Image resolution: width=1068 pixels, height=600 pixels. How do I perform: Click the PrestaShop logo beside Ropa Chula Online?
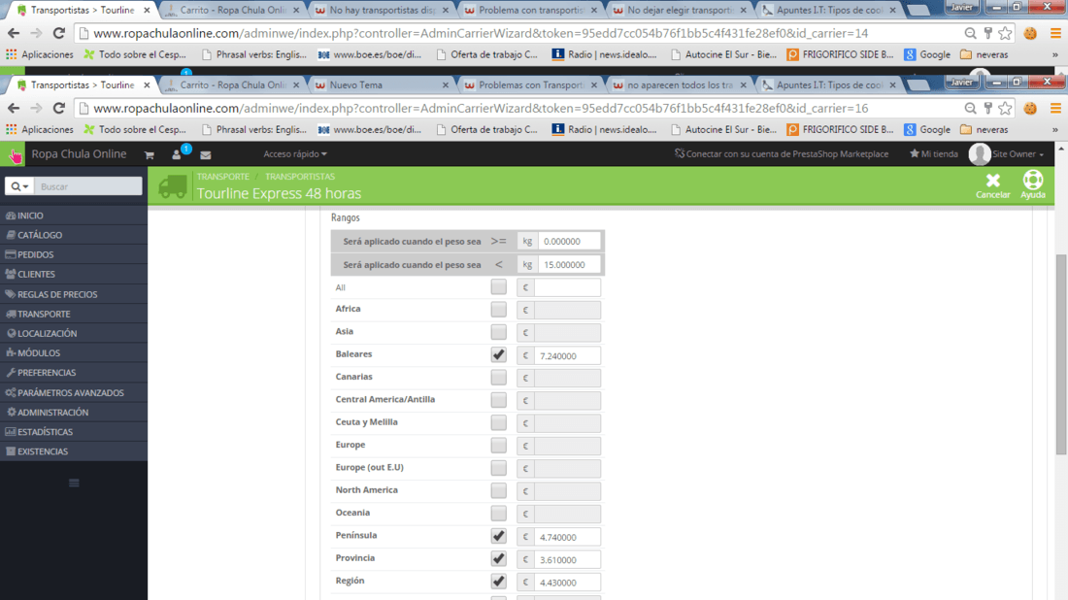click(x=14, y=154)
